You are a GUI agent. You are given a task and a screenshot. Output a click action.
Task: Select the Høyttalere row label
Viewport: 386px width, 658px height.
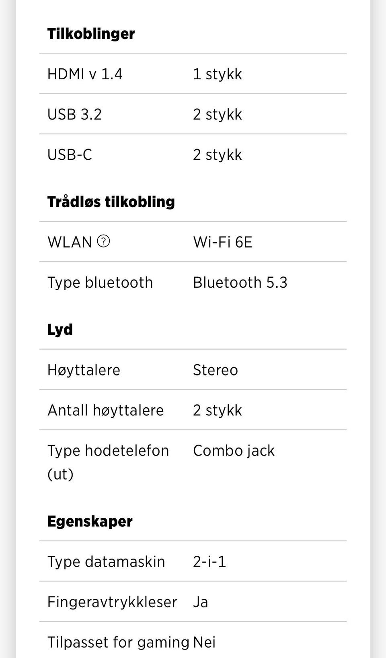point(84,370)
